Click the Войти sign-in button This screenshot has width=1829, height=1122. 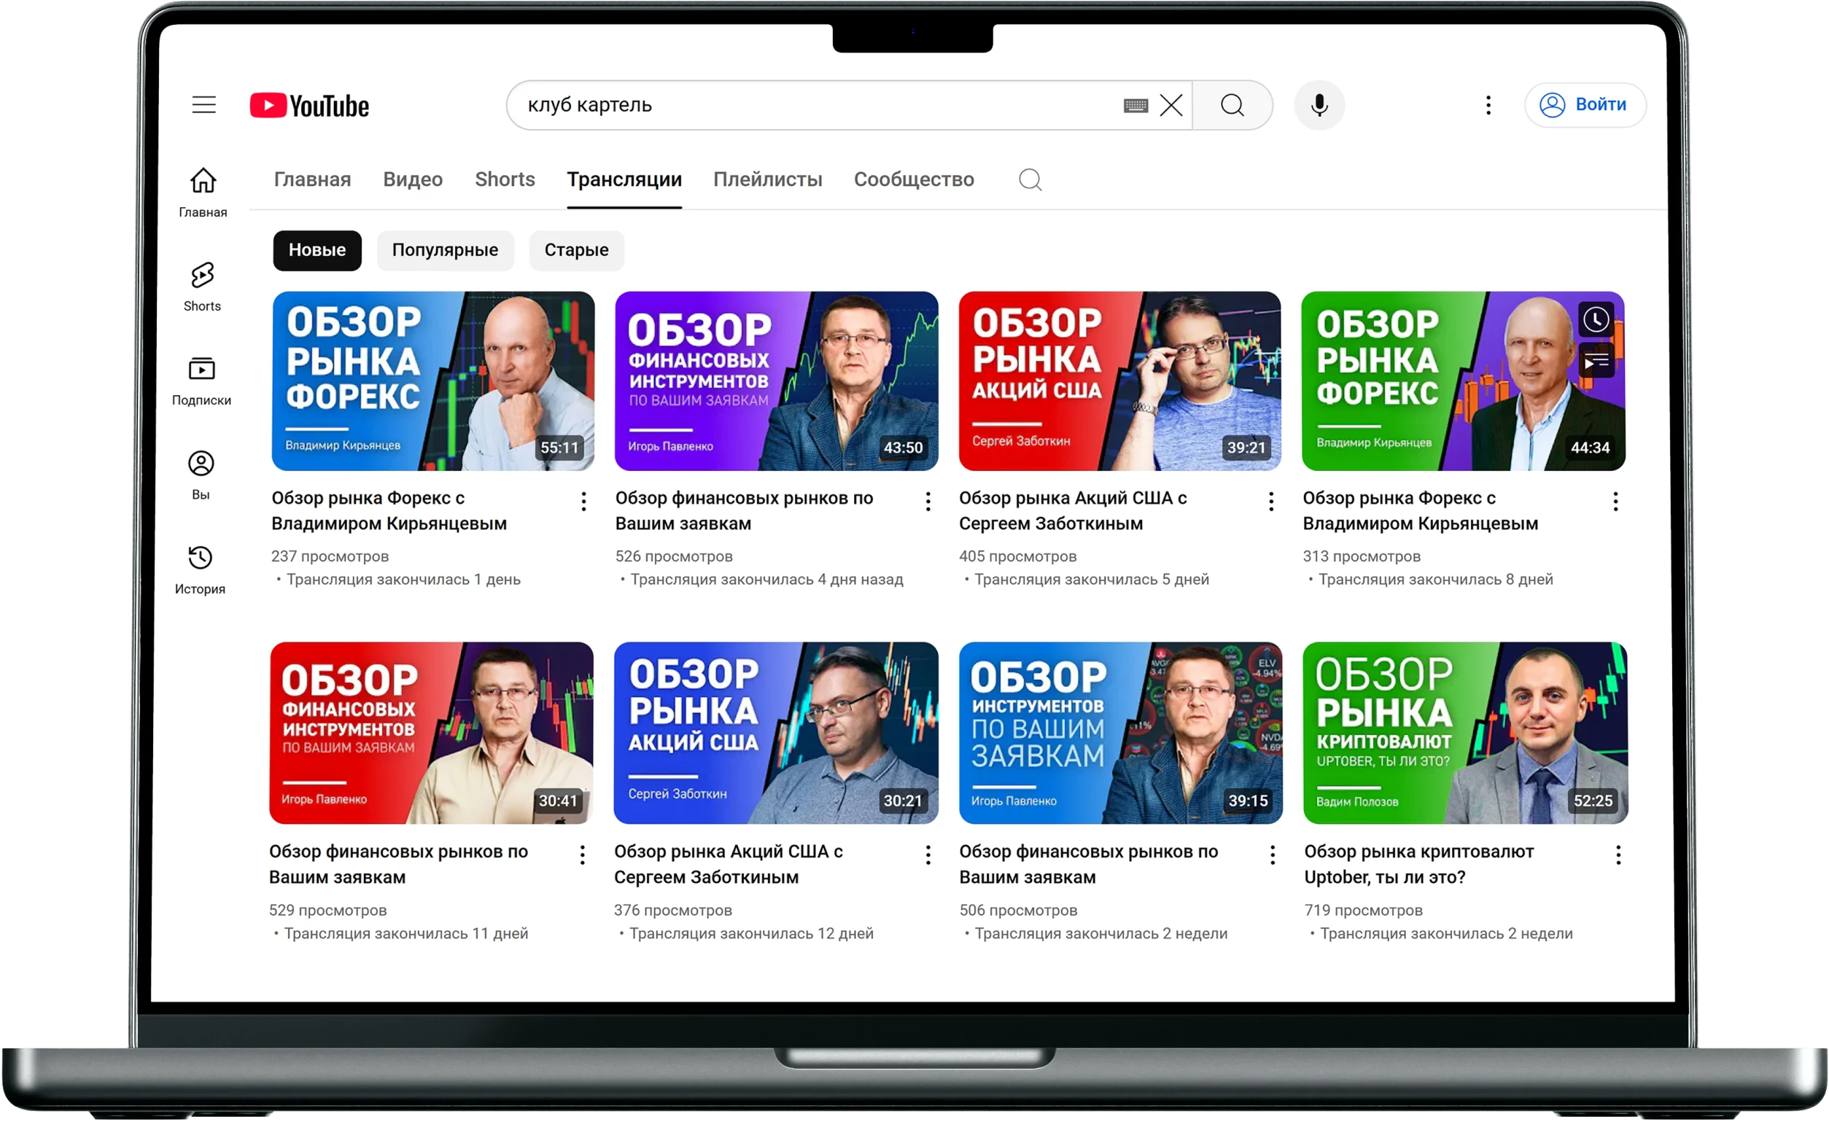(1585, 105)
